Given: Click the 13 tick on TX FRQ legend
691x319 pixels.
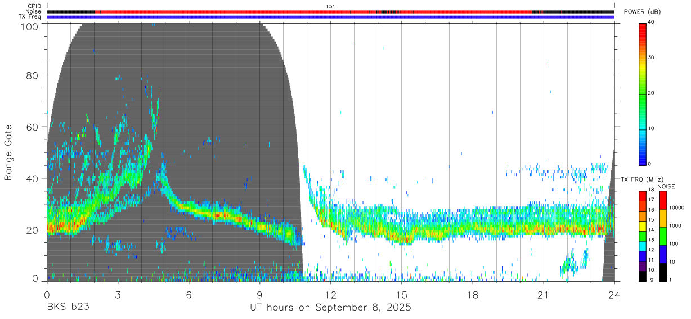Looking at the screenshot, I should coord(652,240).
